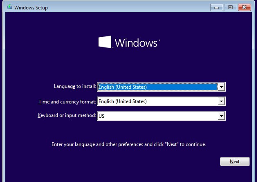Image resolution: width=258 pixels, height=182 pixels.
Task: Click the "Keyboard or input method" label
Action: click(x=67, y=115)
